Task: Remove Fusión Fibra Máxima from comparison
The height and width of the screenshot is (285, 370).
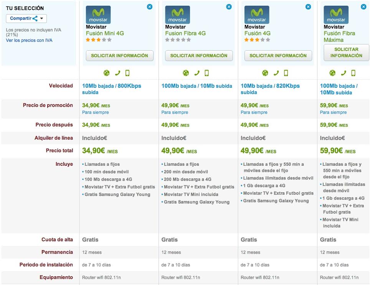Action: pos(363,7)
